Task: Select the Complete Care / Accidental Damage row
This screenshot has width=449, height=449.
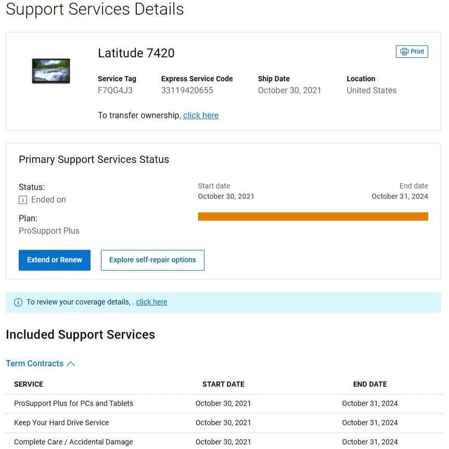Action: (73, 442)
